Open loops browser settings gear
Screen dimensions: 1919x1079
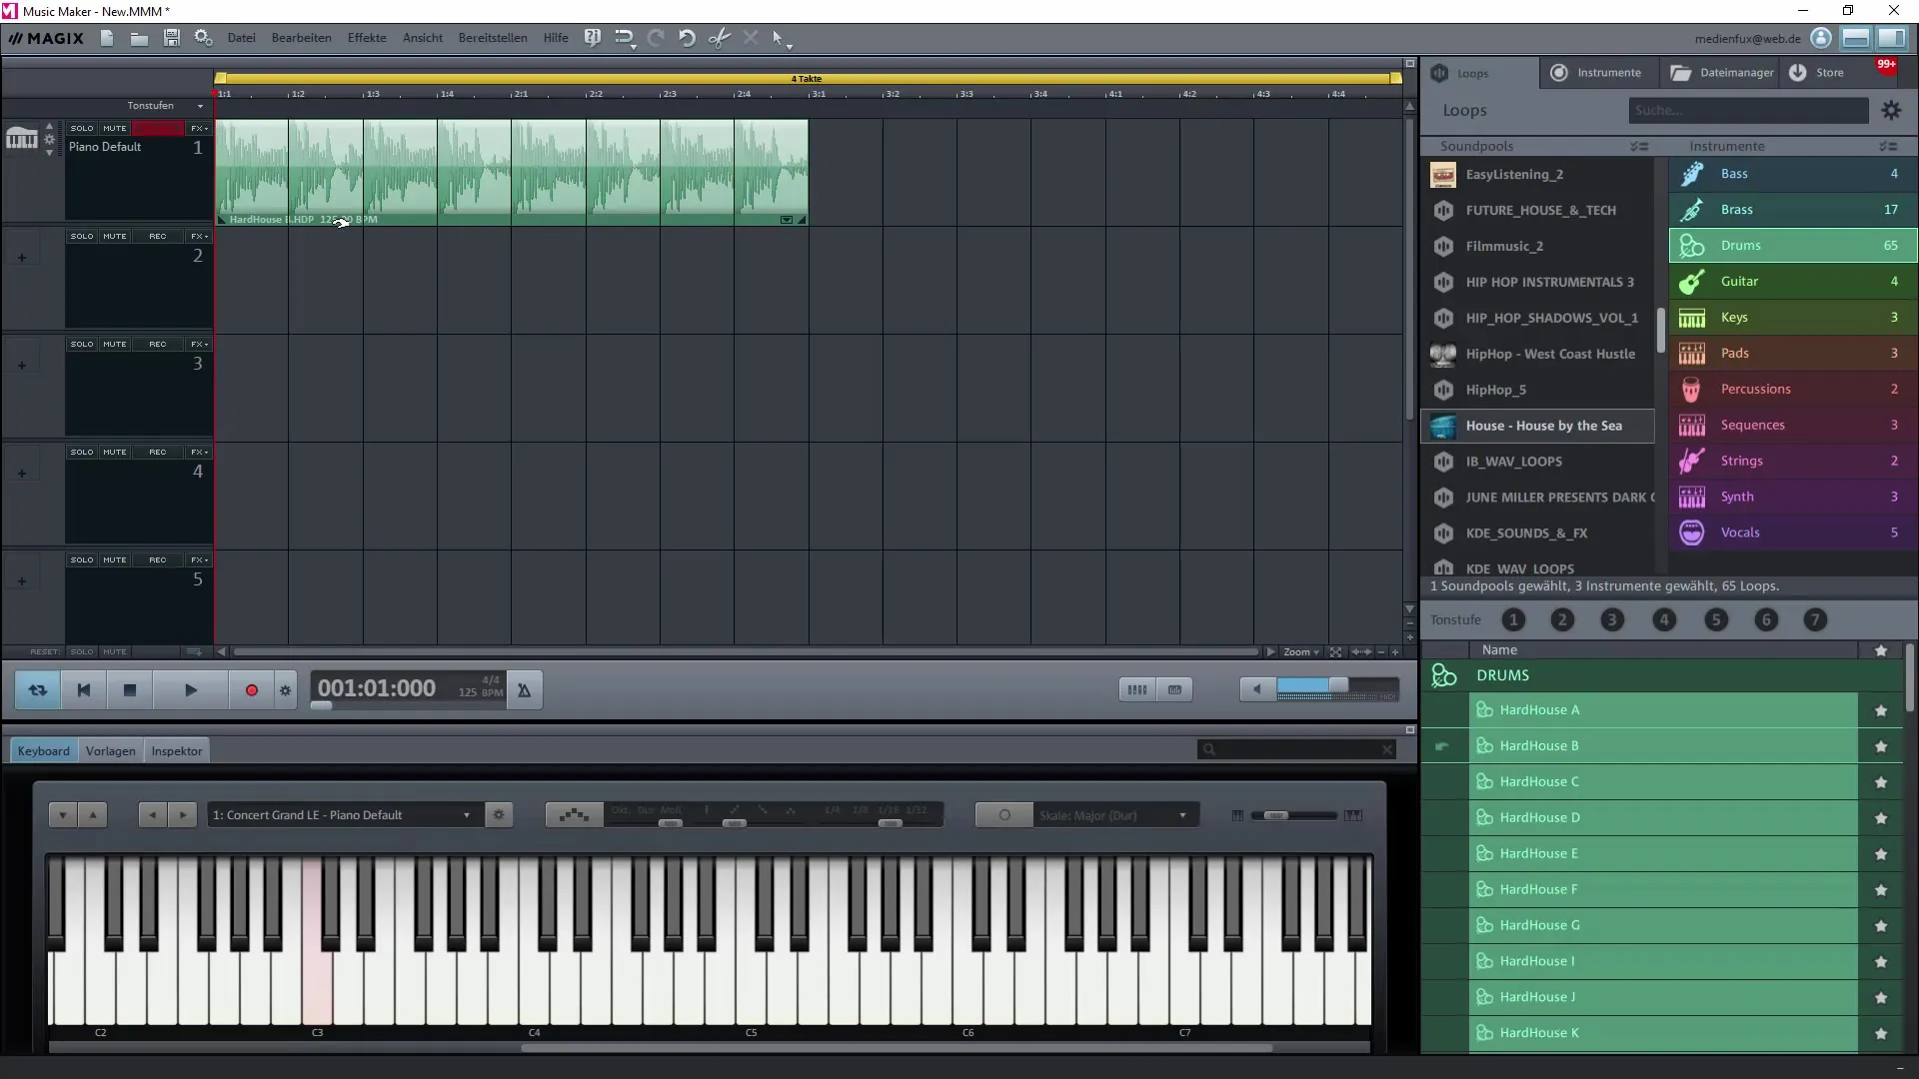tap(1891, 110)
